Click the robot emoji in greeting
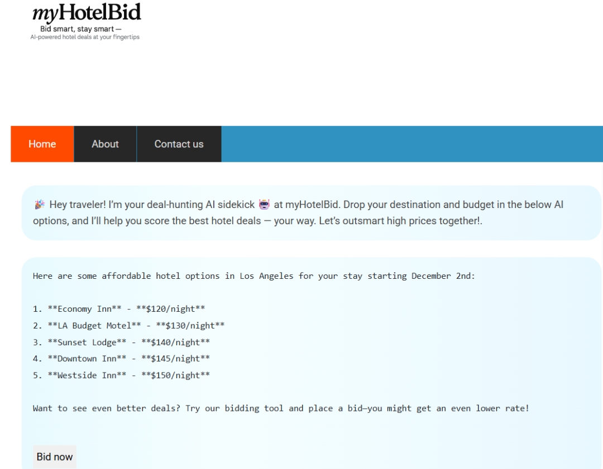The height and width of the screenshot is (469, 603). pyautogui.click(x=264, y=204)
